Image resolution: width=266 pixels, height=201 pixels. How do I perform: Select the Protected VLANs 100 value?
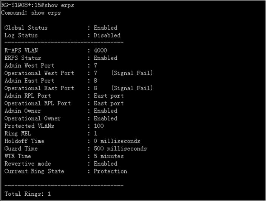(x=99, y=126)
